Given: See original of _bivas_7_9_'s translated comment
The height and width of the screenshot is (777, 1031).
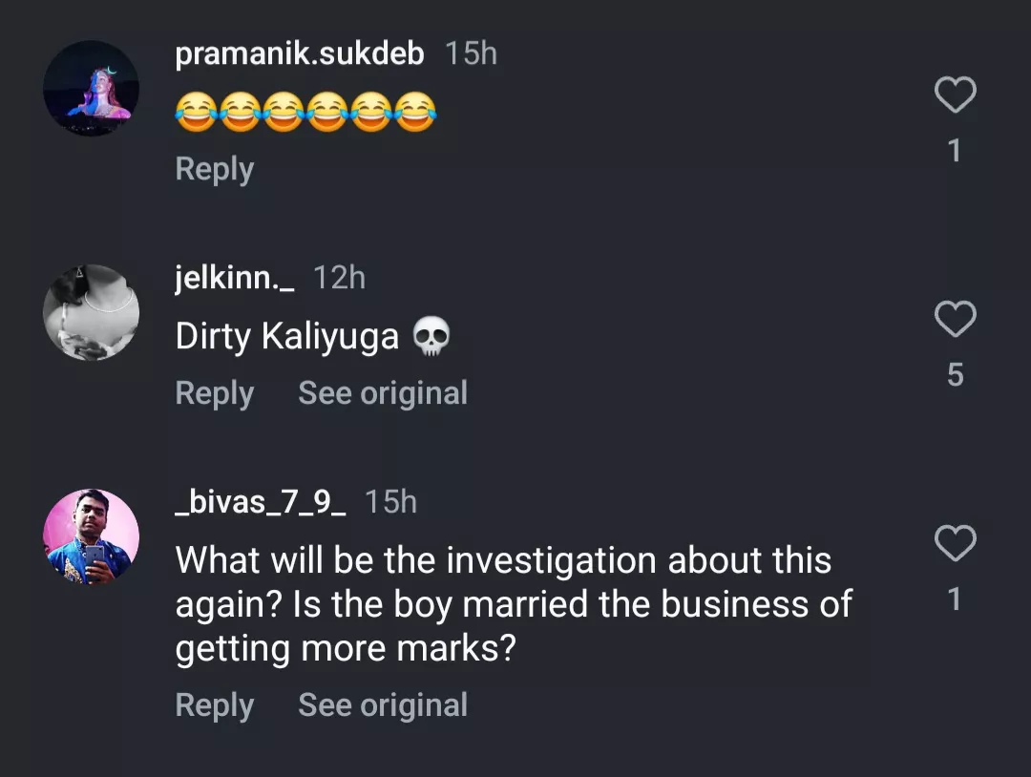Looking at the screenshot, I should coord(383,705).
